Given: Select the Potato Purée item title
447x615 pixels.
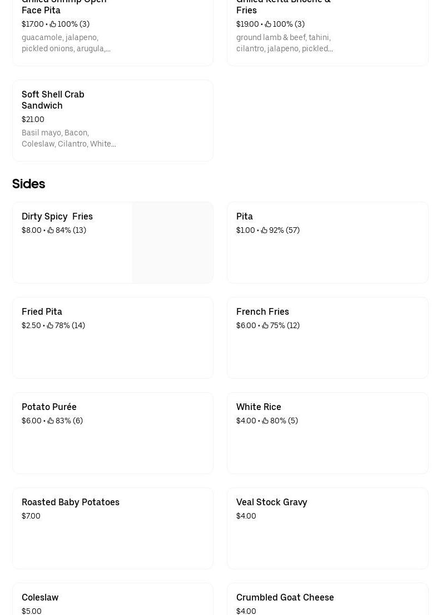Looking at the screenshot, I should click(49, 407).
